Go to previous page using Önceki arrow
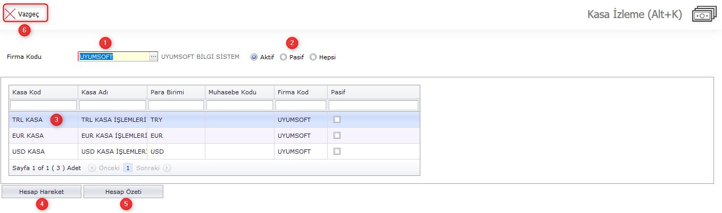The height and width of the screenshot is (213, 722). pyautogui.click(x=92, y=168)
